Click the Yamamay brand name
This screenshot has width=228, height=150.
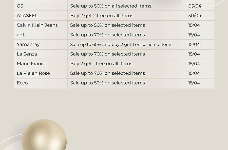28,45
